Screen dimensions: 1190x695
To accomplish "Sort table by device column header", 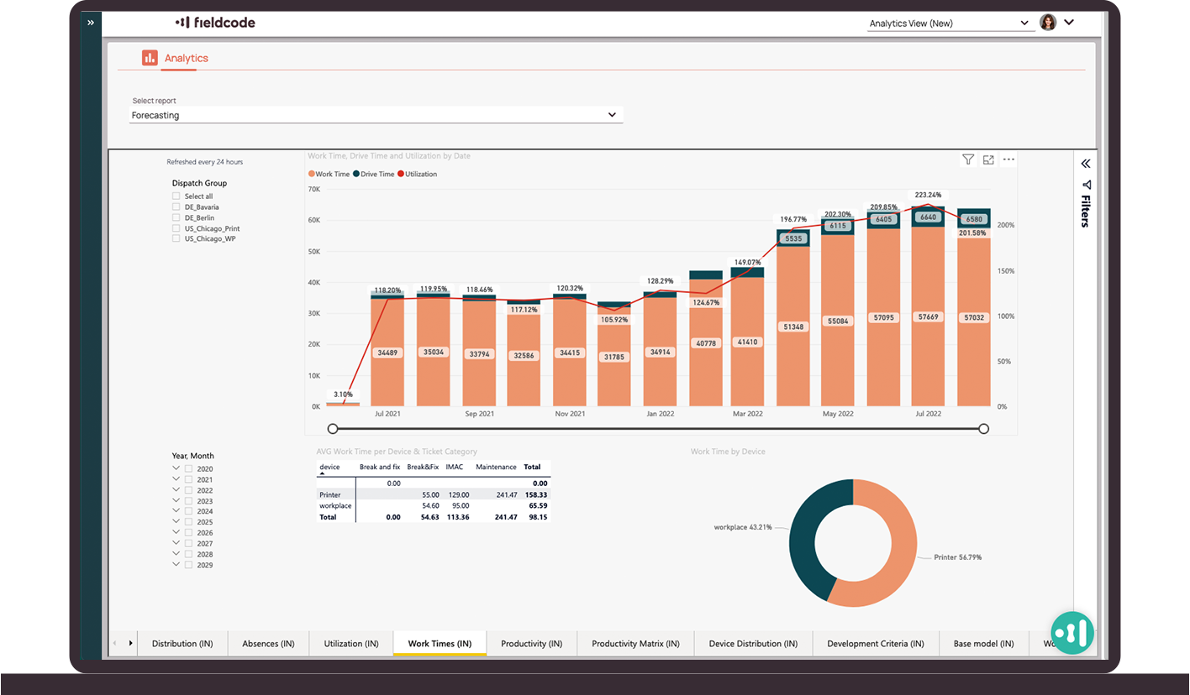I will tap(329, 467).
